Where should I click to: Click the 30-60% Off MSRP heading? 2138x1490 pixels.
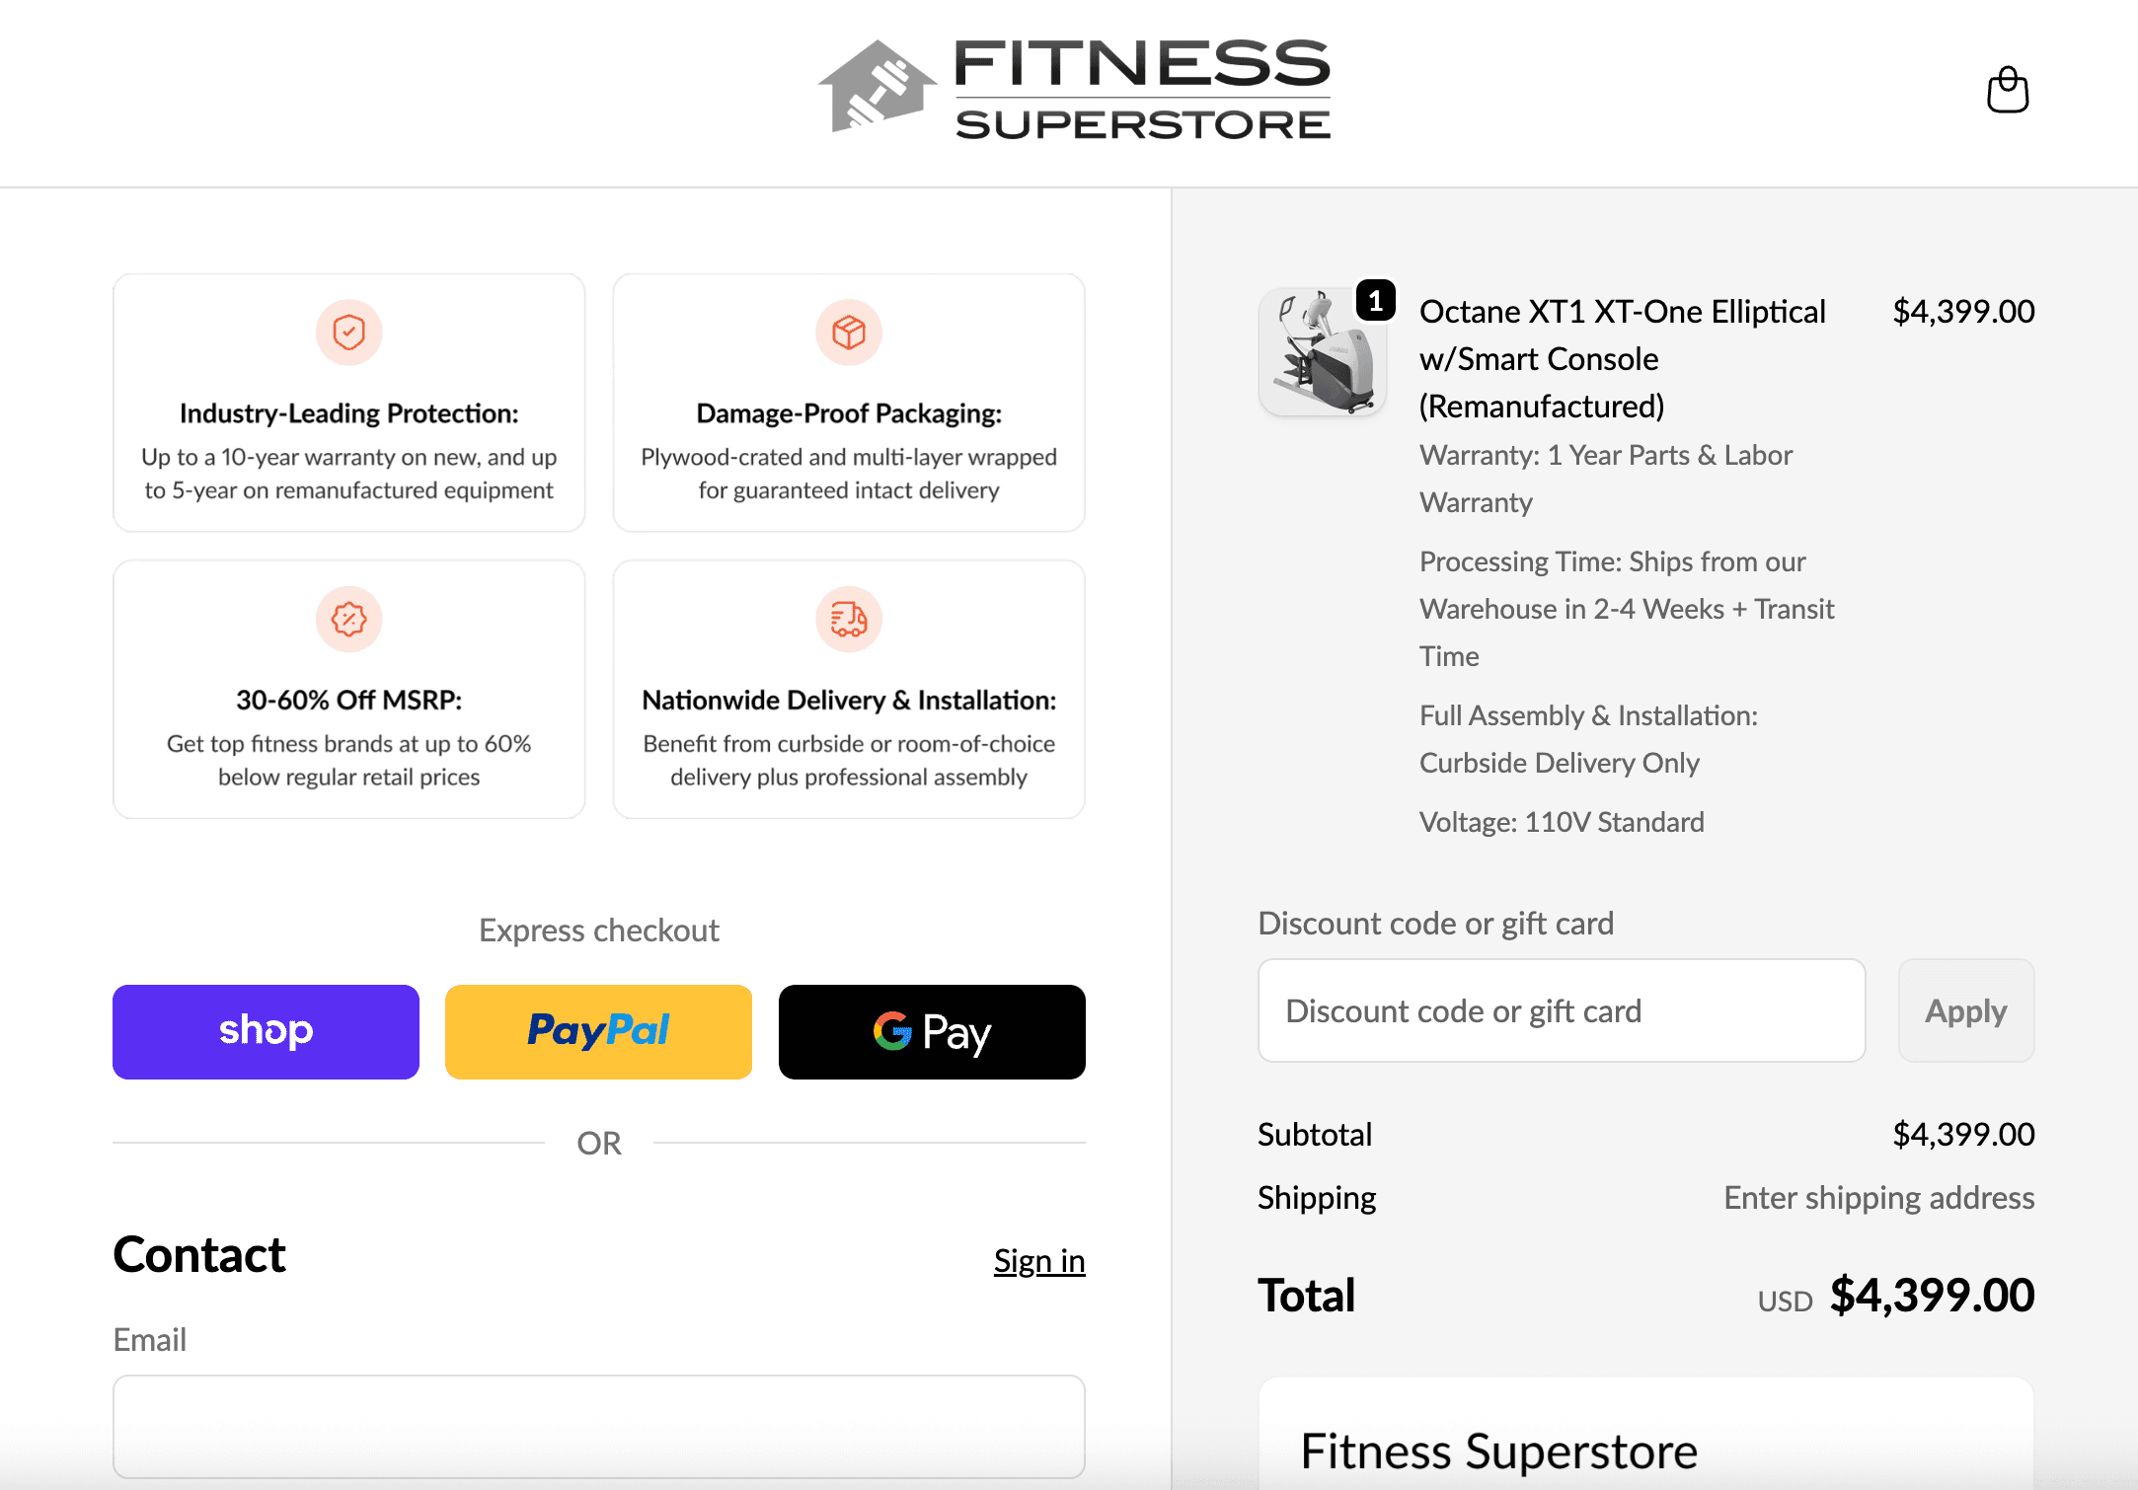point(348,700)
